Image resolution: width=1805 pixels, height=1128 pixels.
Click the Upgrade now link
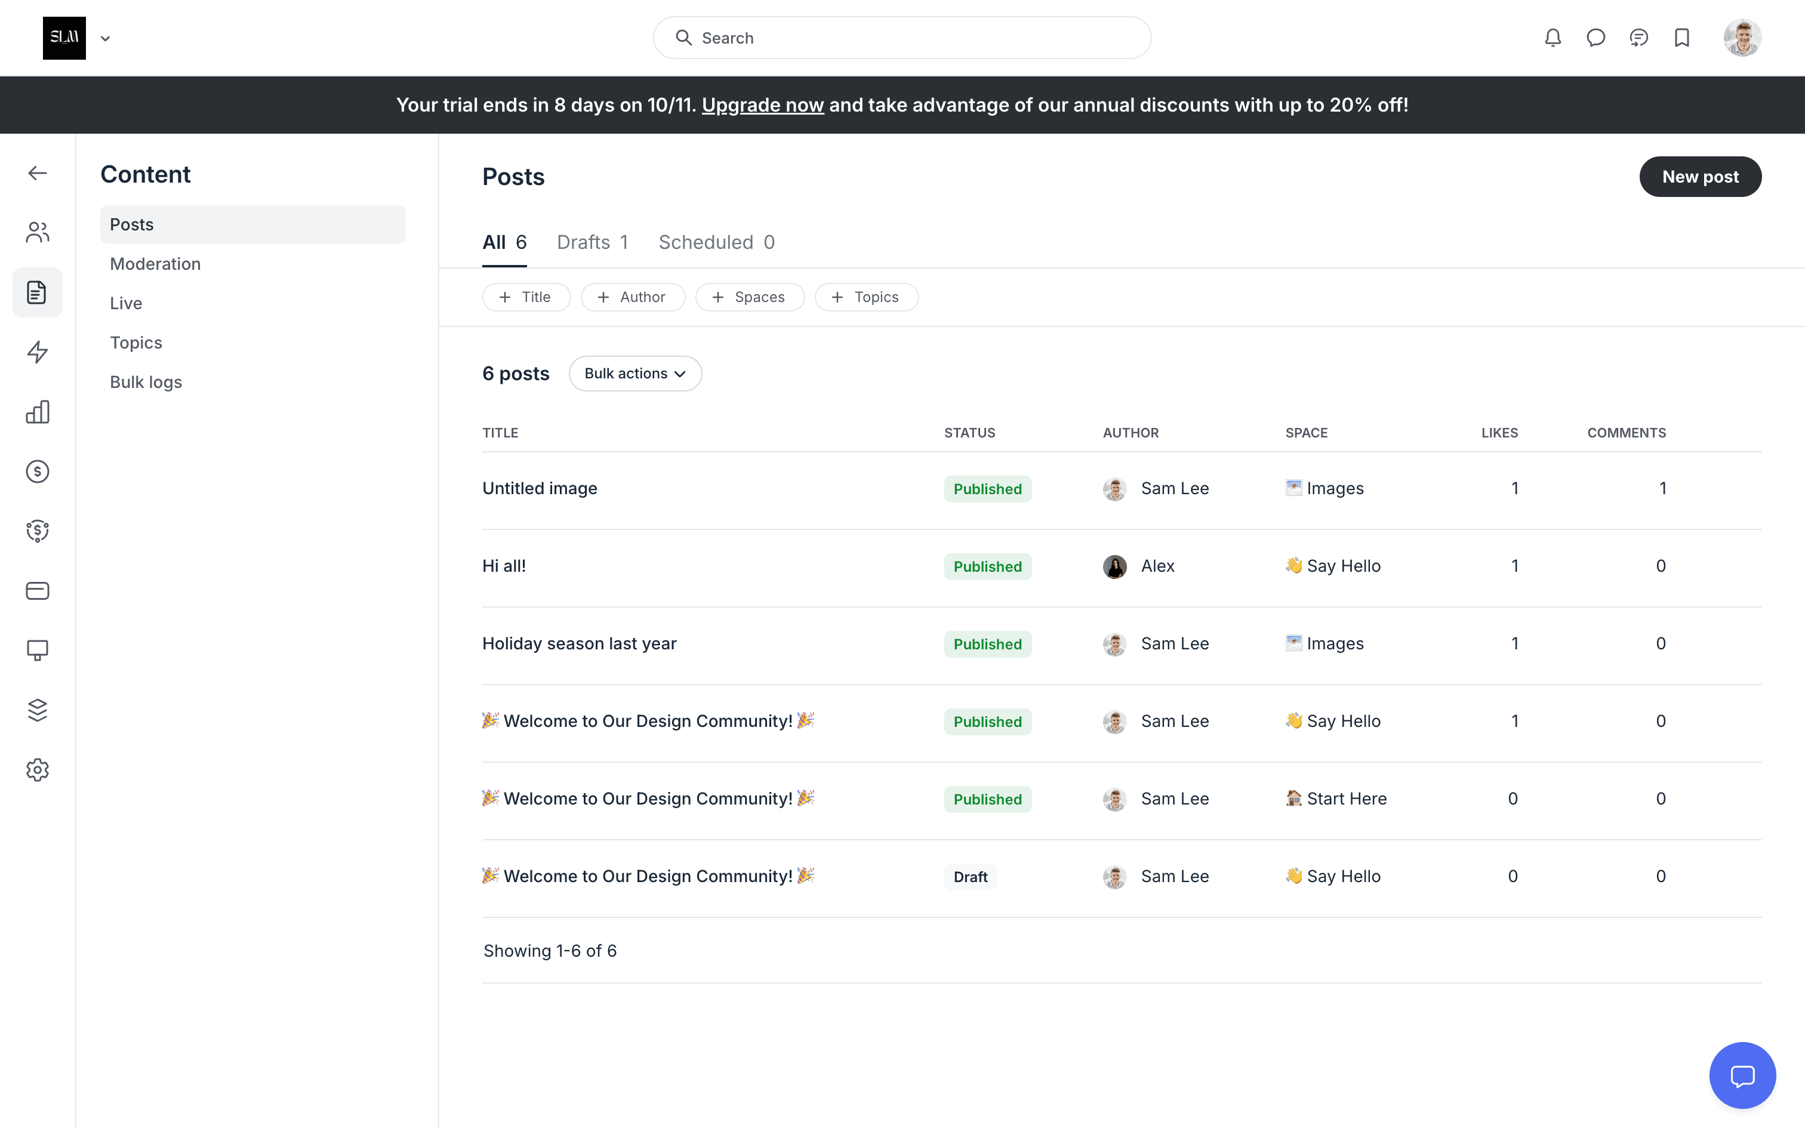(x=762, y=105)
